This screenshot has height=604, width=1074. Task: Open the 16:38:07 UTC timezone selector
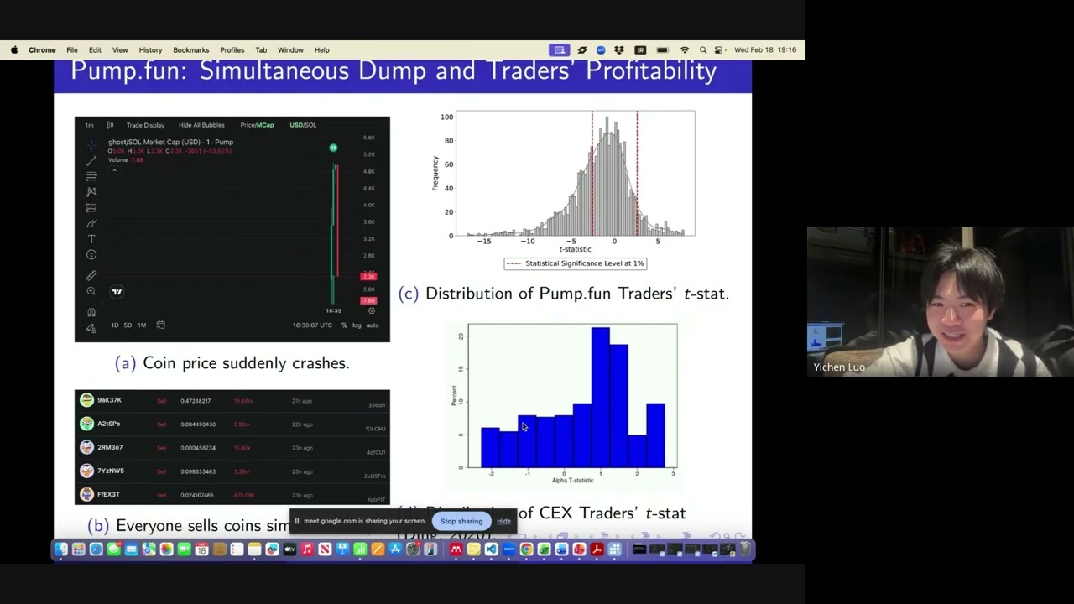(313, 325)
